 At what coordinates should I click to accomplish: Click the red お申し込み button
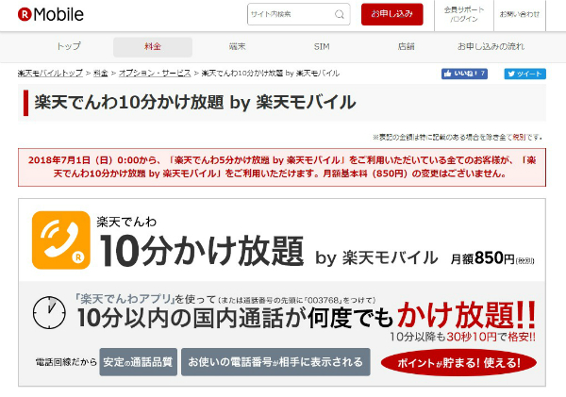pyautogui.click(x=392, y=14)
